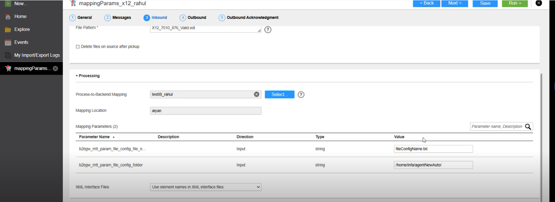
Task: Click the Back button
Action: [427, 3]
